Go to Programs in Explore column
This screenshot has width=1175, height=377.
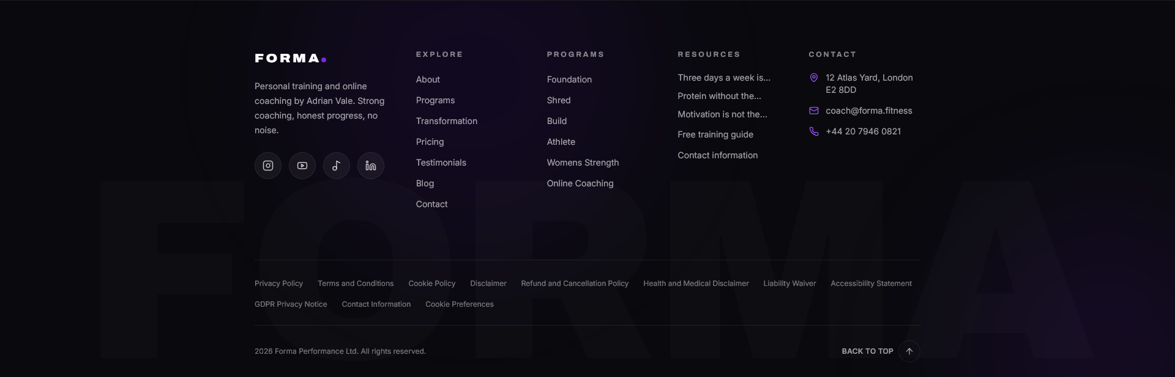[435, 100]
